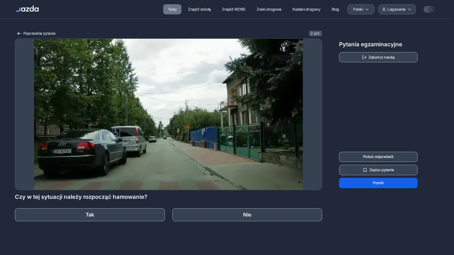Click the bookmark icon in Zapisz pytanie
The width and height of the screenshot is (454, 255).
click(x=365, y=170)
